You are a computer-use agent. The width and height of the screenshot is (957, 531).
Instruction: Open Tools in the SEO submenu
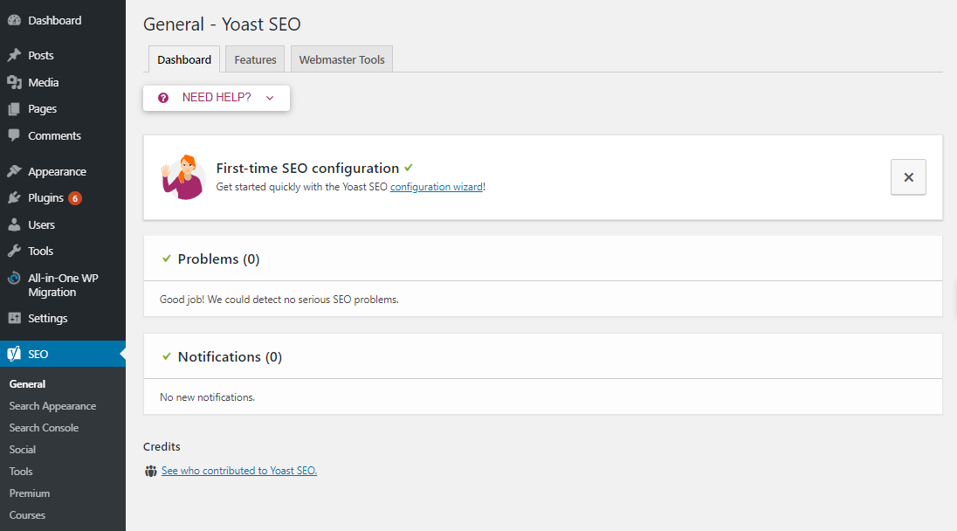(21, 472)
